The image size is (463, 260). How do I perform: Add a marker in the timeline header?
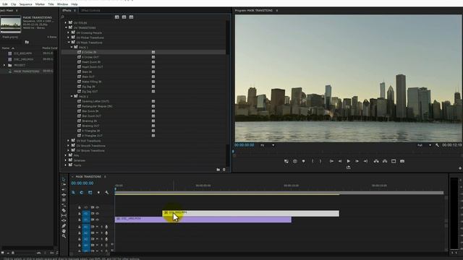point(98,193)
